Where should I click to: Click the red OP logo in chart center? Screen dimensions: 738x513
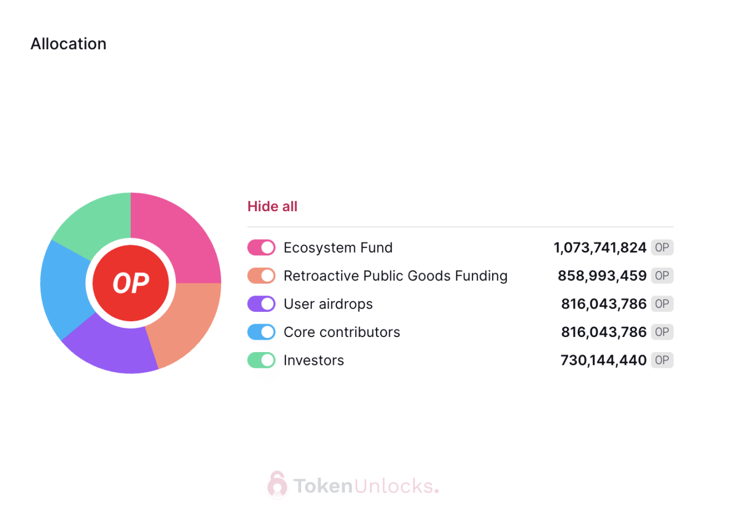click(131, 283)
